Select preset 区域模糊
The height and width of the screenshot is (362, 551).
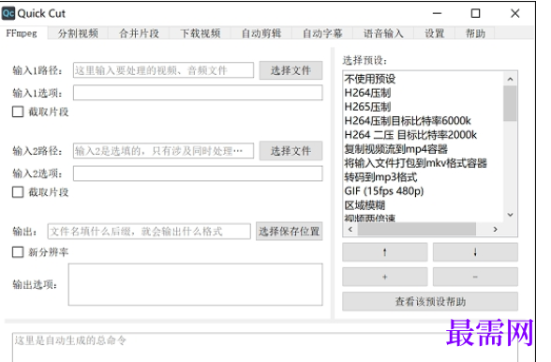point(424,205)
